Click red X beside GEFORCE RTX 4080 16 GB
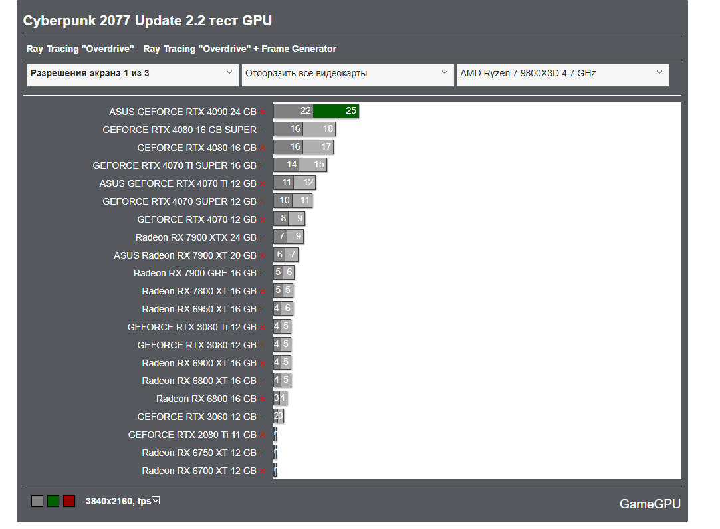 point(262,148)
